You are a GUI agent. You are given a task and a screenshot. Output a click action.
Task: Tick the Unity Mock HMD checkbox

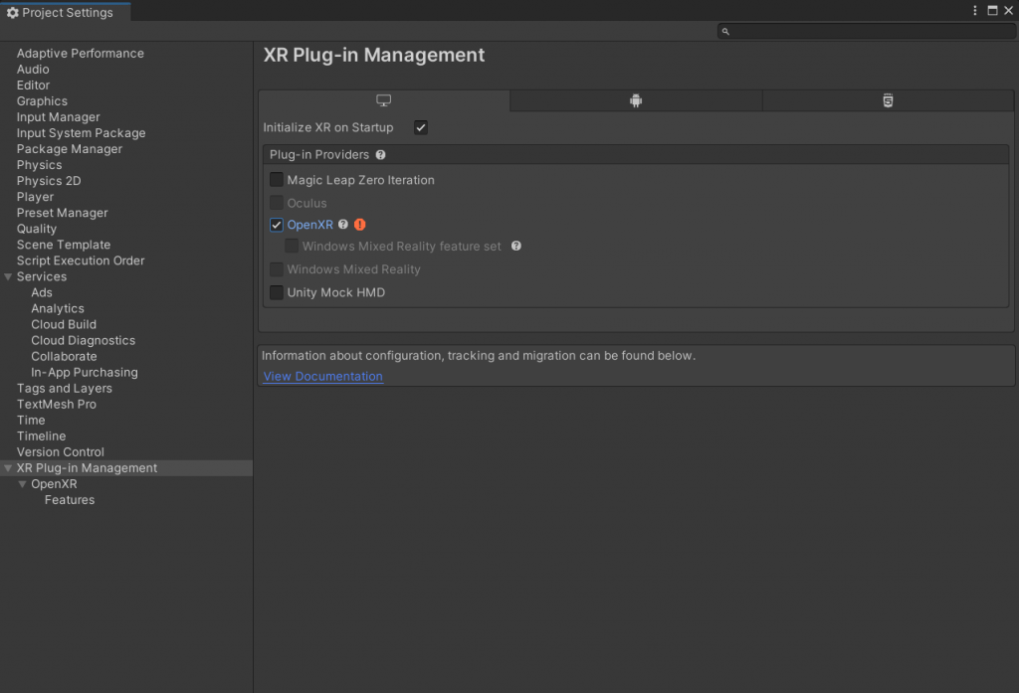click(x=277, y=292)
